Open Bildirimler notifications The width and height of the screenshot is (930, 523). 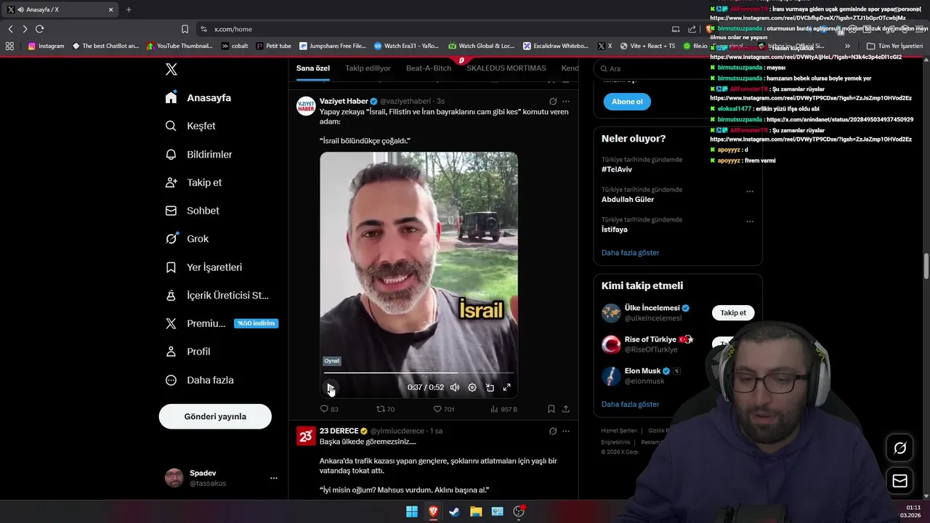click(x=199, y=154)
